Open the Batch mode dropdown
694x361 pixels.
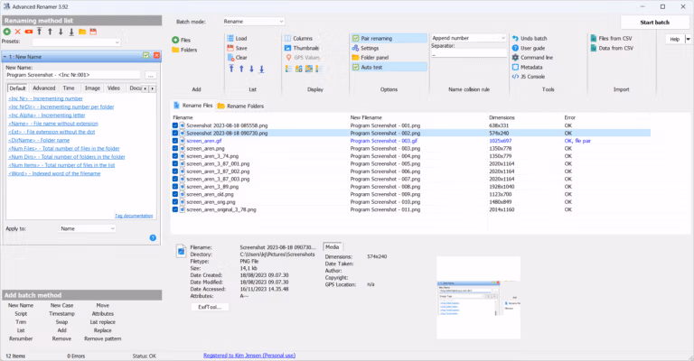pos(254,22)
